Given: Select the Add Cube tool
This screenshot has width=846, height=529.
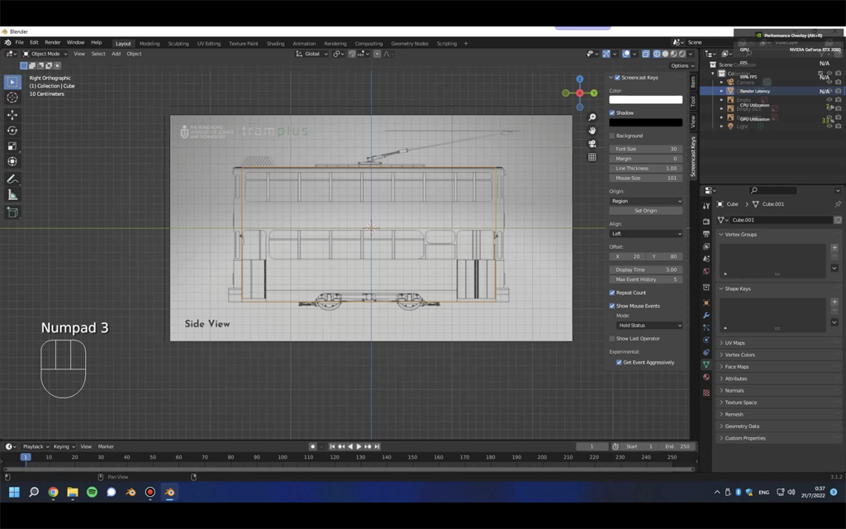Looking at the screenshot, I should coord(12,212).
